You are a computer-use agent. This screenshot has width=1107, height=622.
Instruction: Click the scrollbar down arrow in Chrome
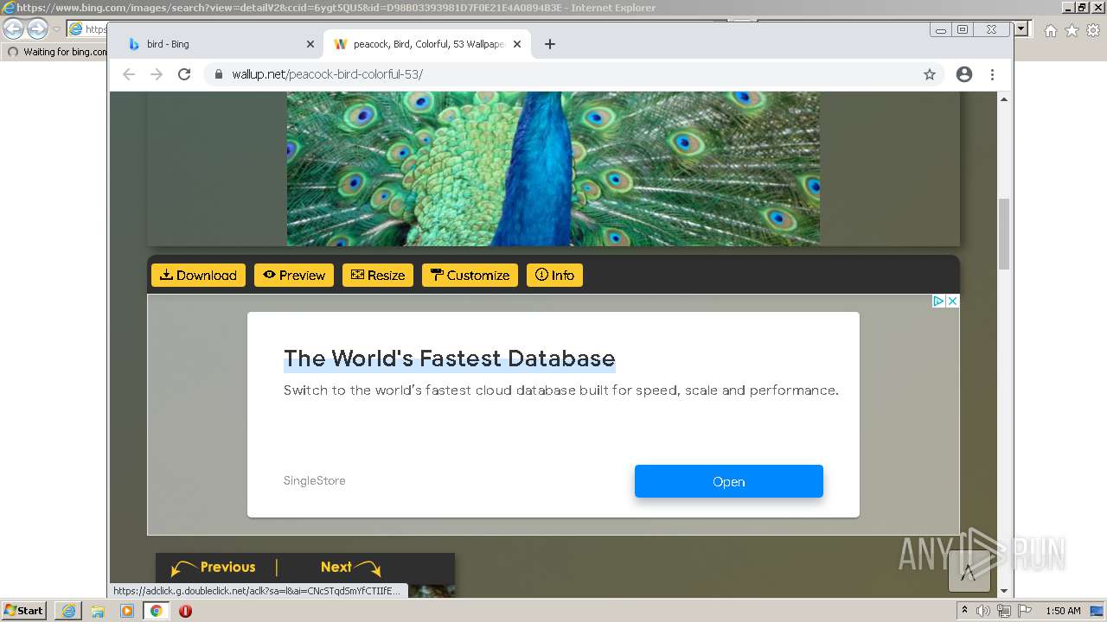point(1004,591)
